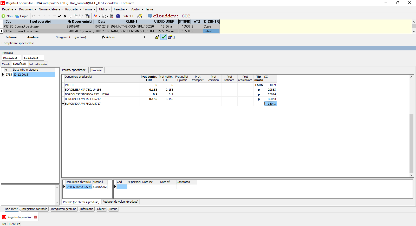416x226 pixels.
Task: Open the dropdown arrow next to flag icon
Action: pos(99,16)
